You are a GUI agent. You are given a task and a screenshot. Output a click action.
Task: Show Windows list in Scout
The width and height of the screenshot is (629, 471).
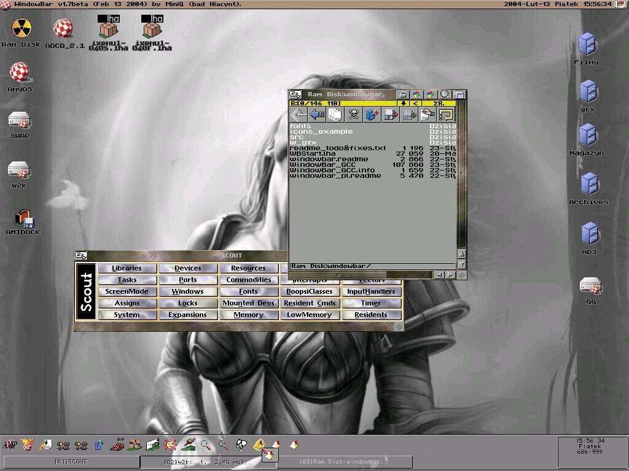(x=188, y=291)
